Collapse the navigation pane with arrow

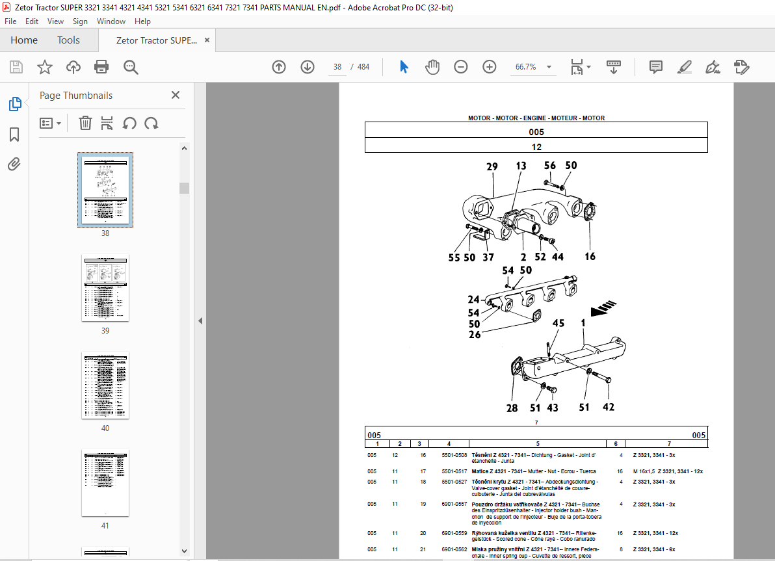(x=200, y=320)
